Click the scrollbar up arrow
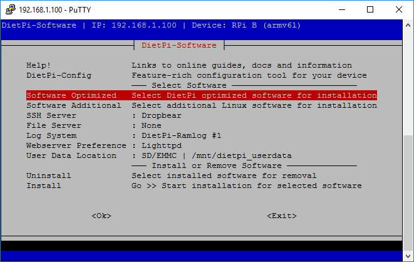 pos(408,25)
